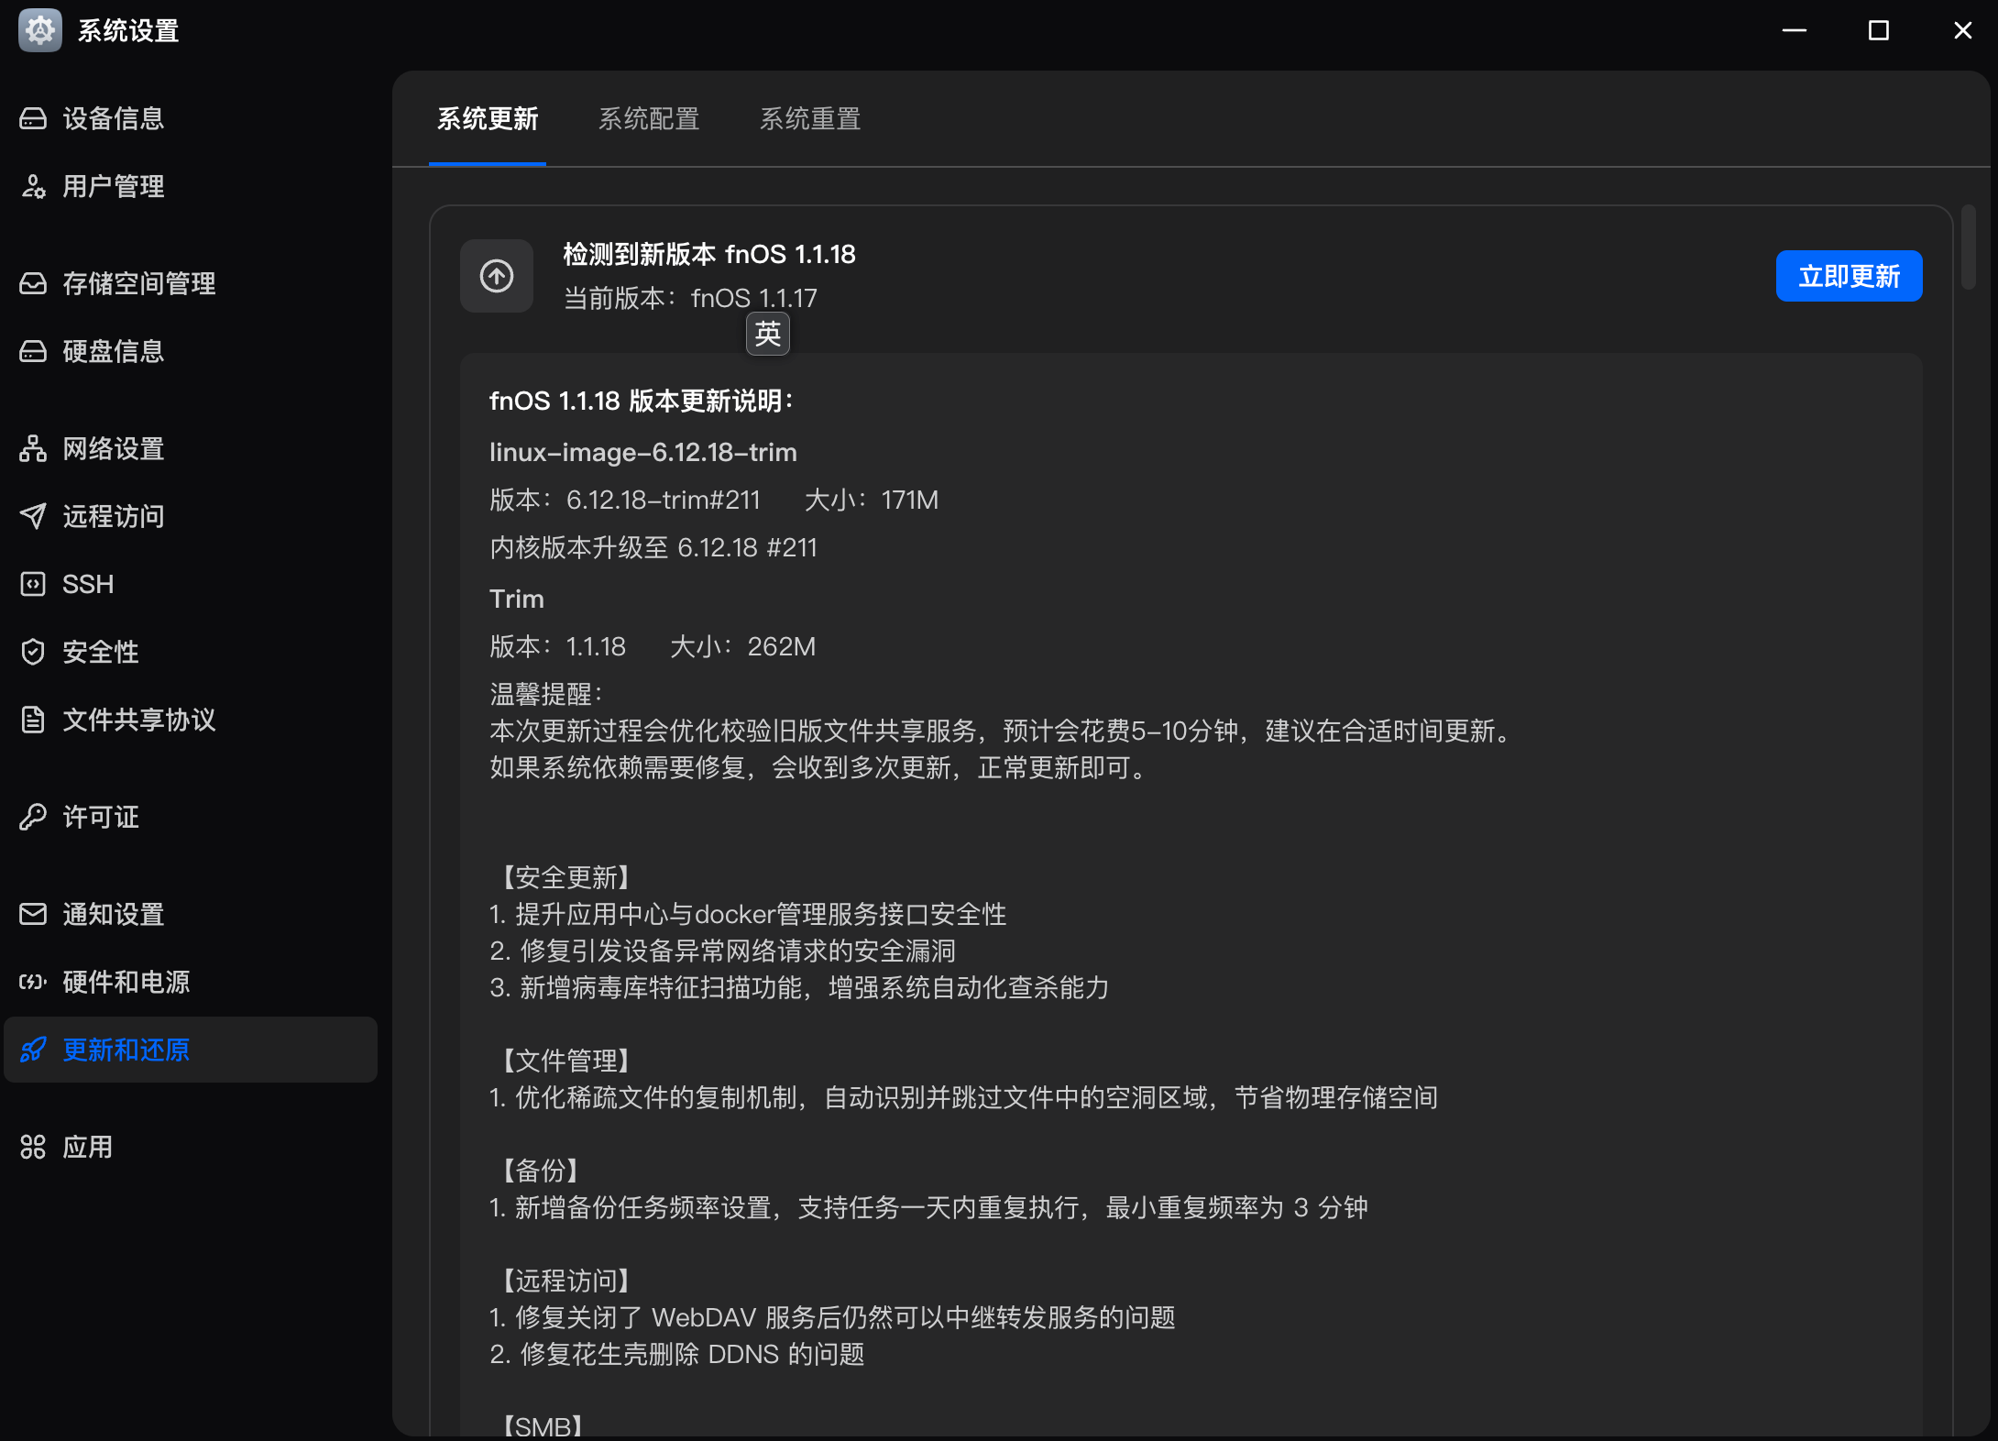Viewport: 1998px width, 1441px height.
Task: Click the storage space management icon
Action: [33, 283]
